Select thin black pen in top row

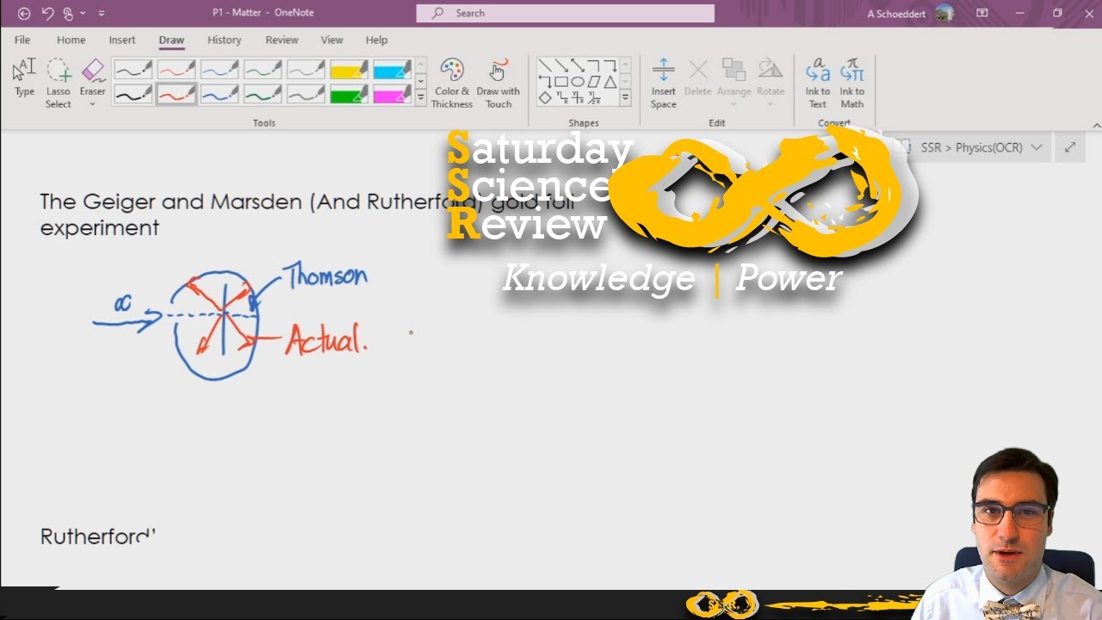click(133, 69)
